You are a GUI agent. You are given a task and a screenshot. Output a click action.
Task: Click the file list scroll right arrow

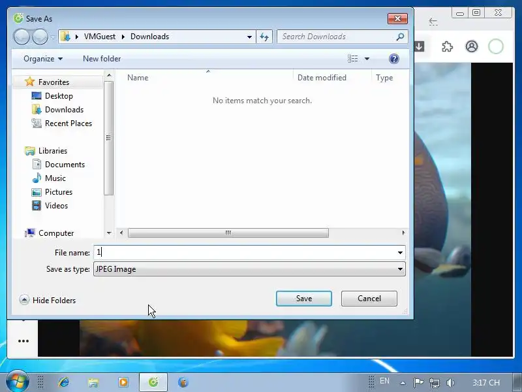click(x=403, y=233)
